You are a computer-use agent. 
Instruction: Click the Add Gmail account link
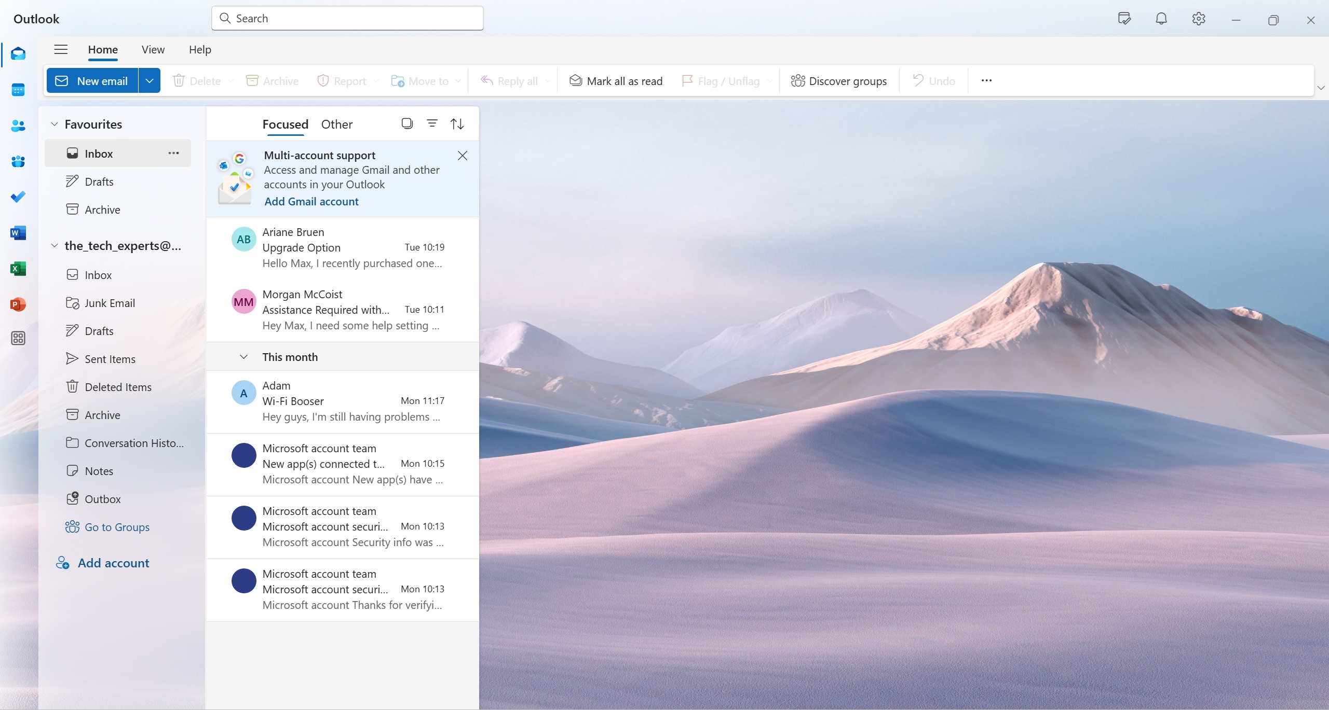click(x=311, y=201)
